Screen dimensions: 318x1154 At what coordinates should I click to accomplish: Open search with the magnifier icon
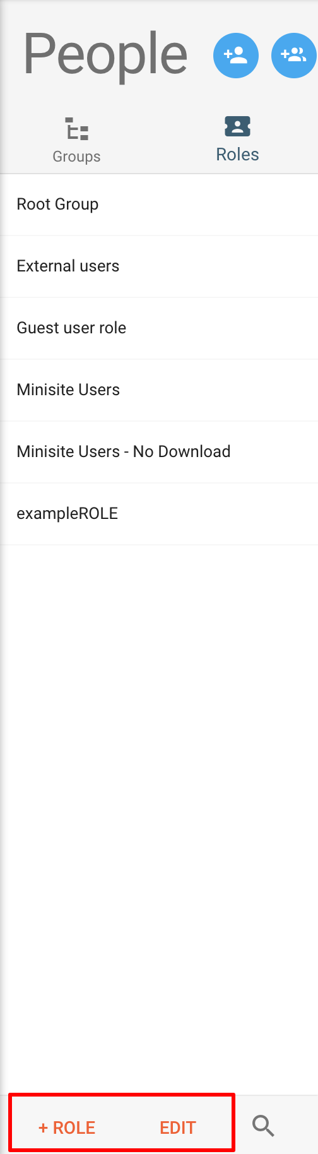tap(263, 1126)
